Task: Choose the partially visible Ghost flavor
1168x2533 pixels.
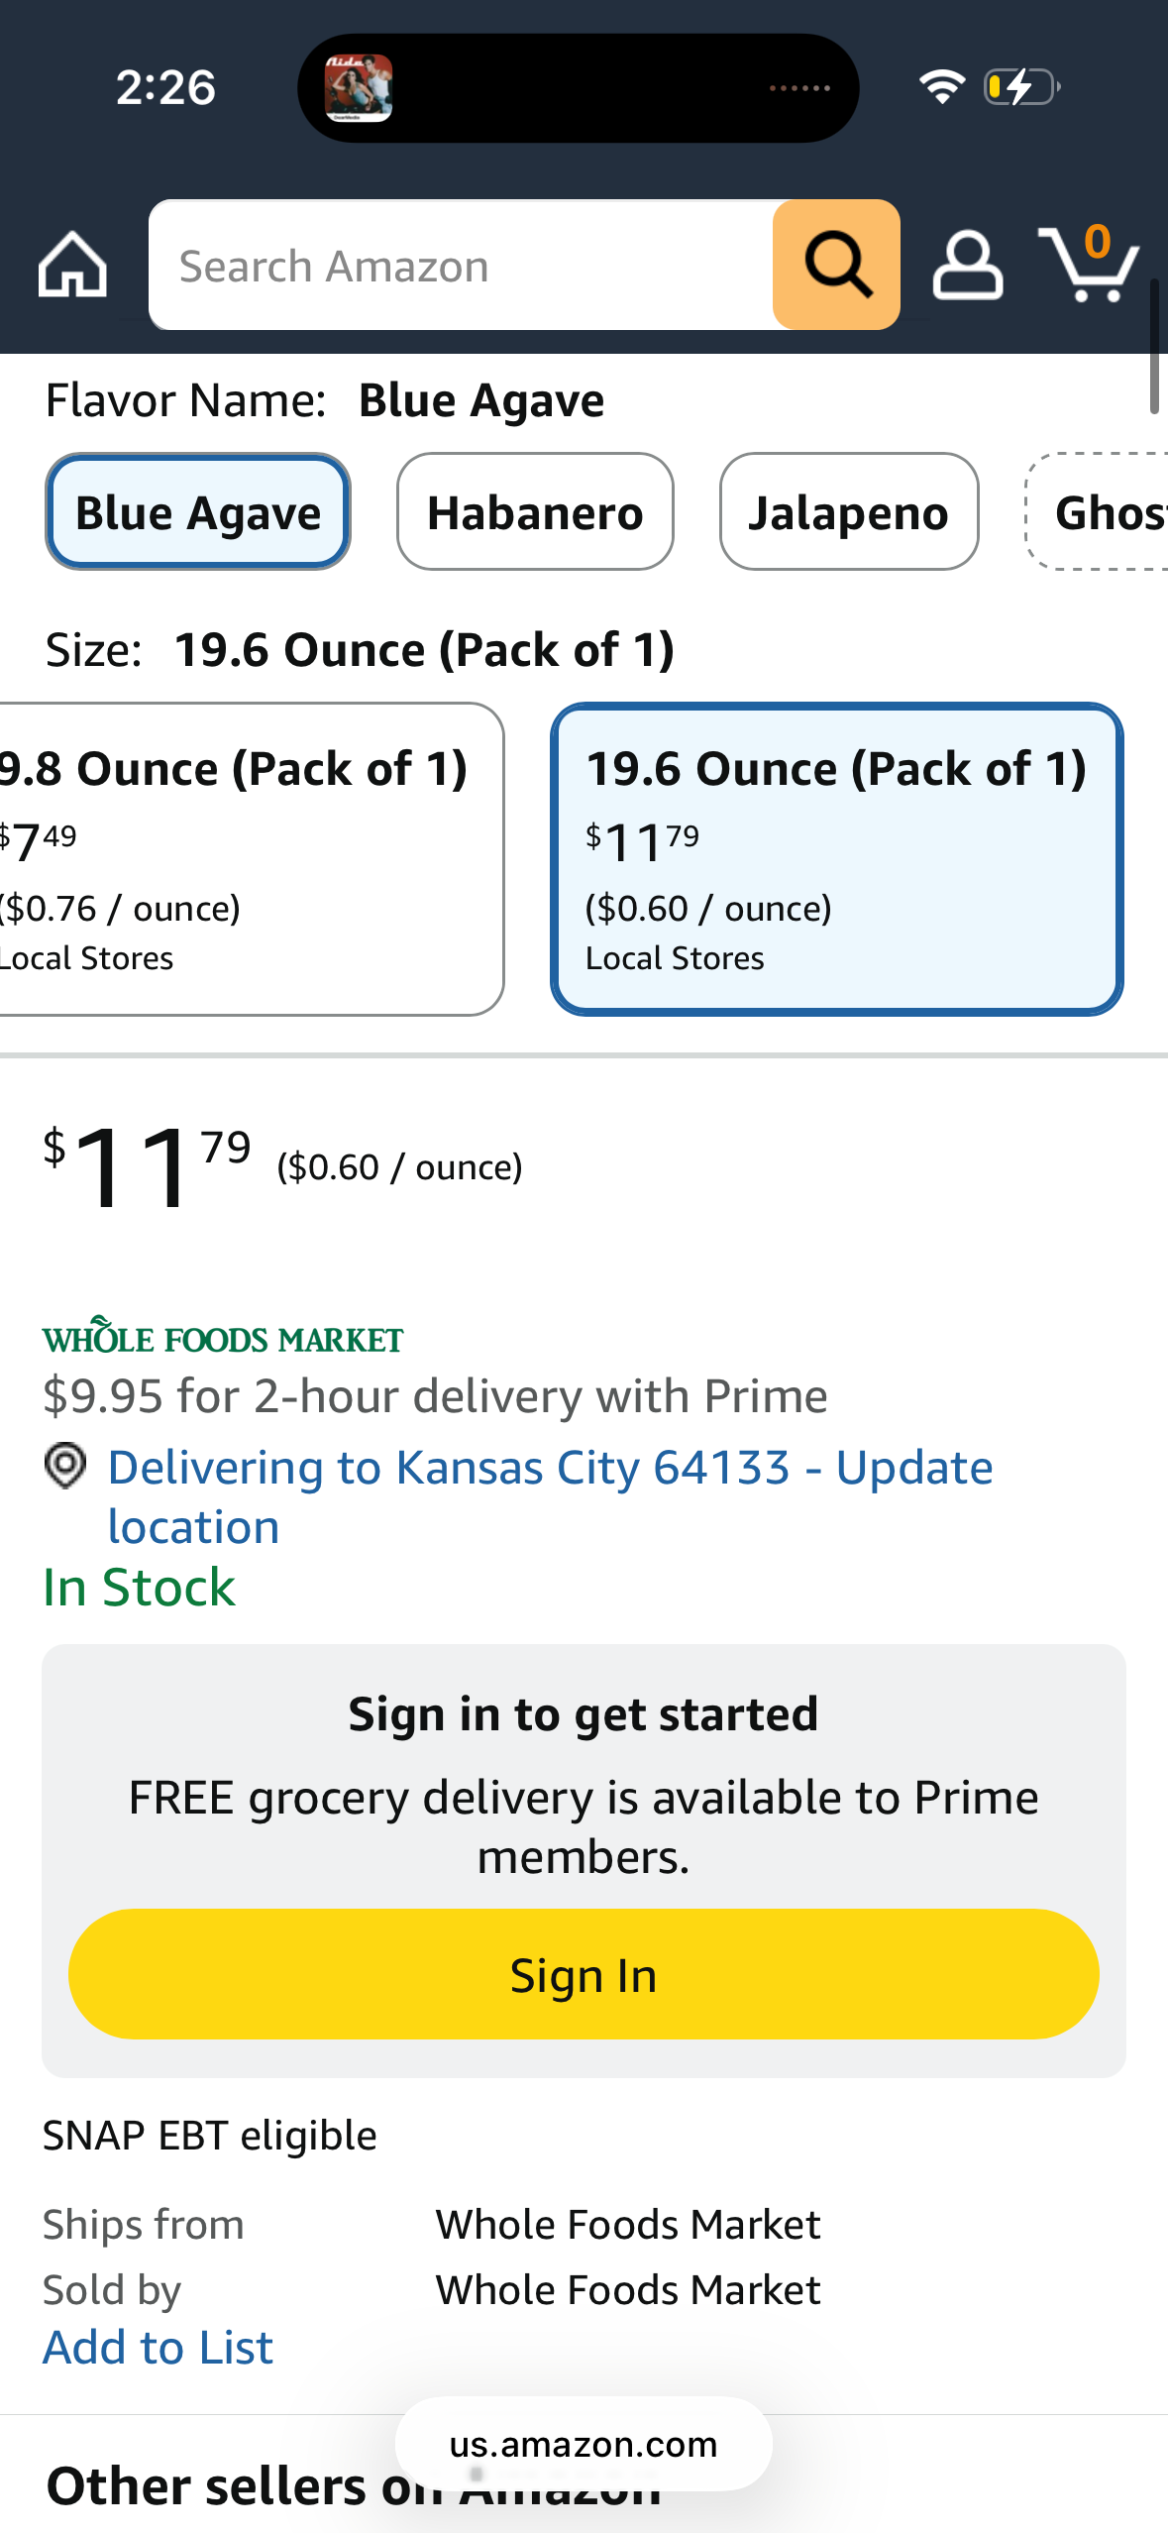Action: 1097,511
